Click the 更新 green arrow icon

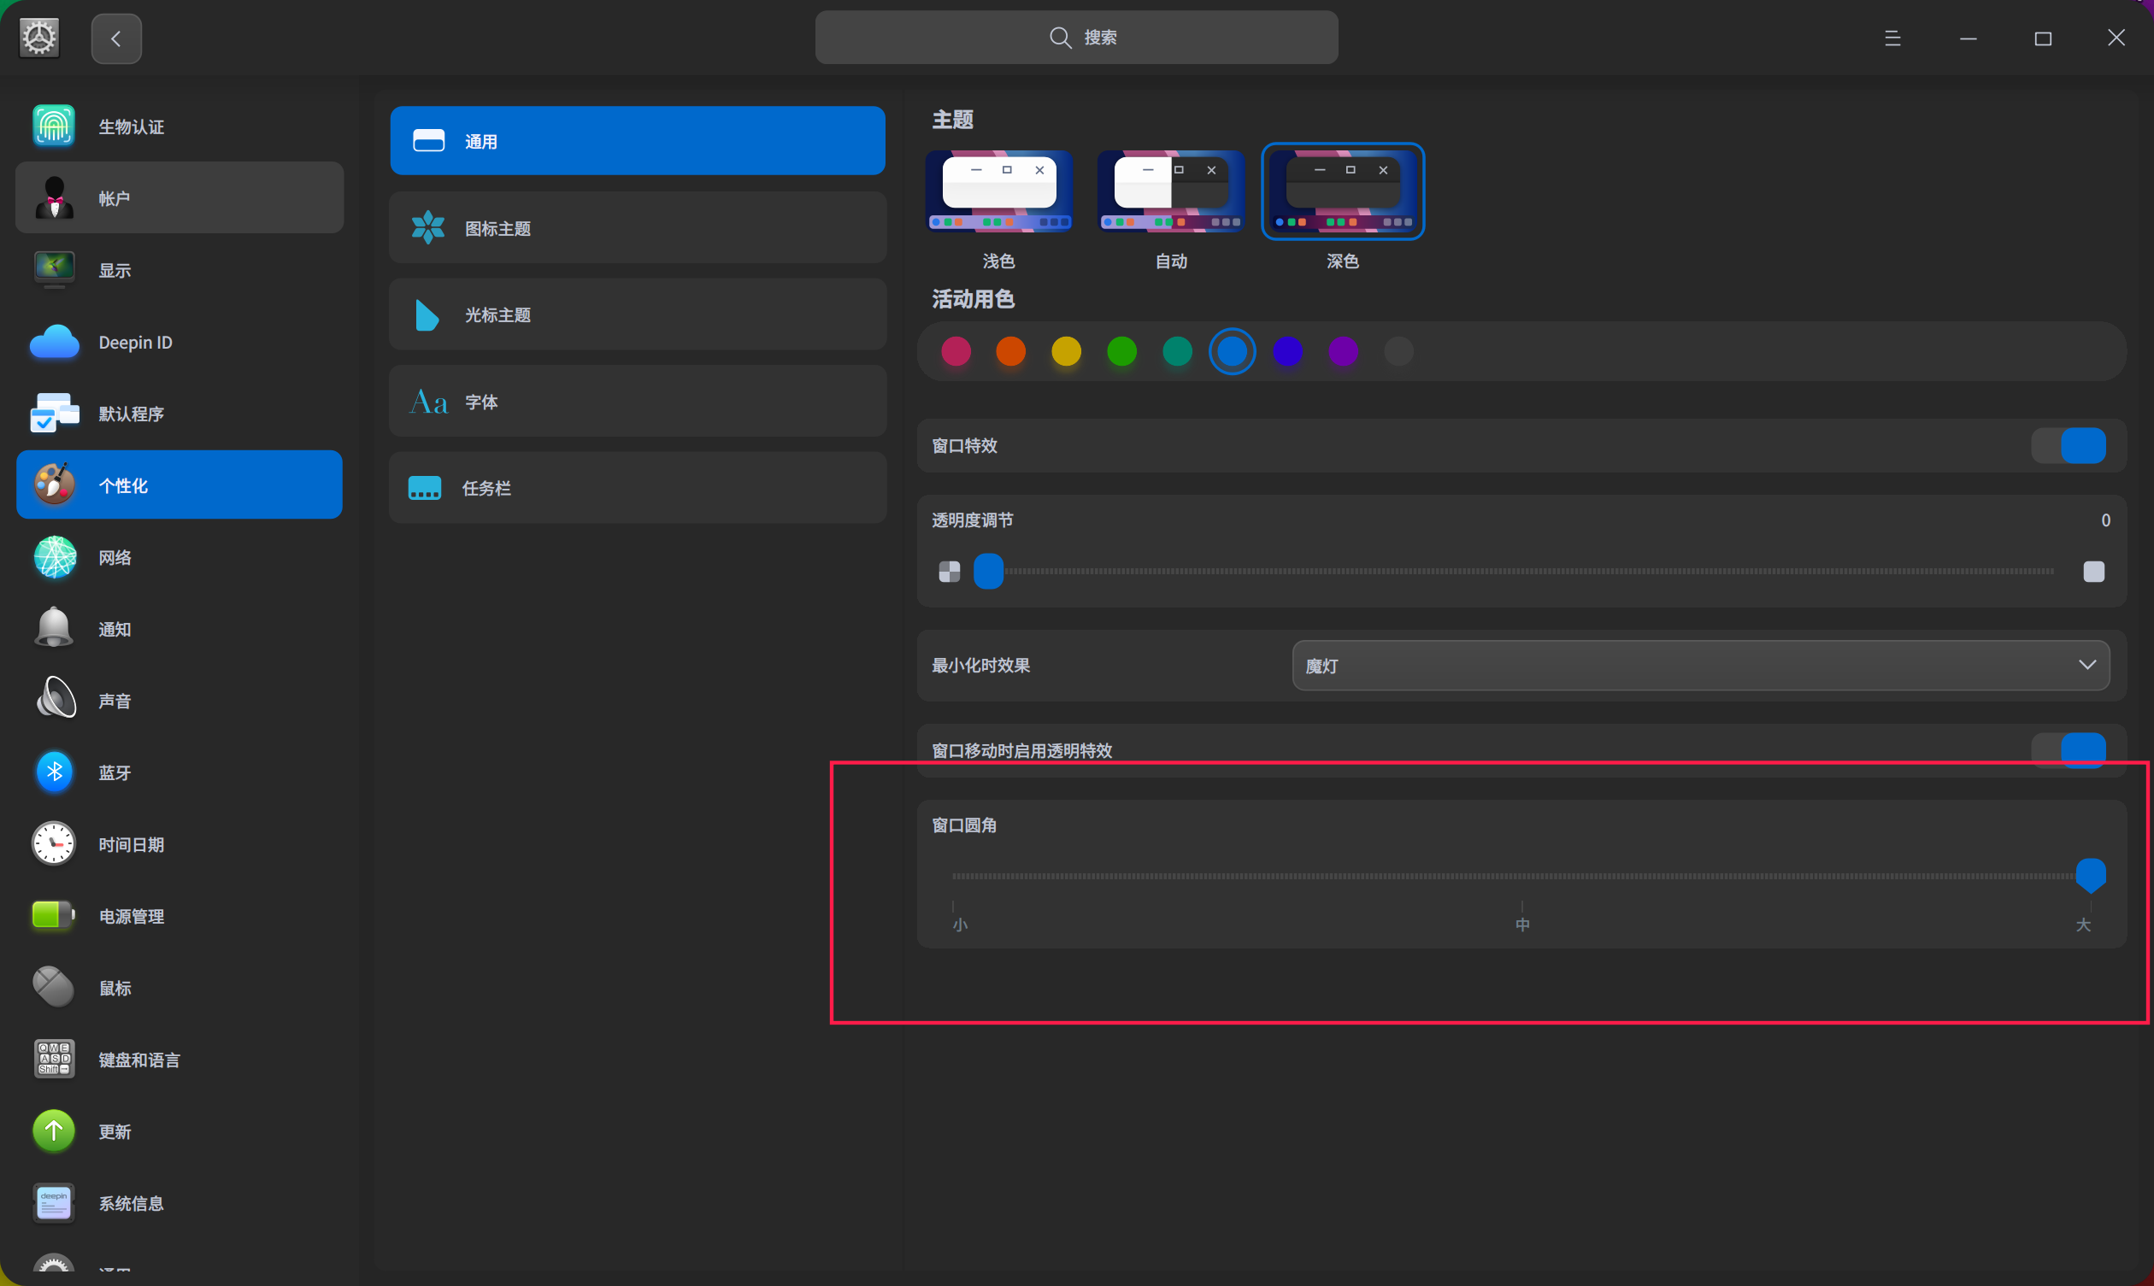click(54, 1130)
